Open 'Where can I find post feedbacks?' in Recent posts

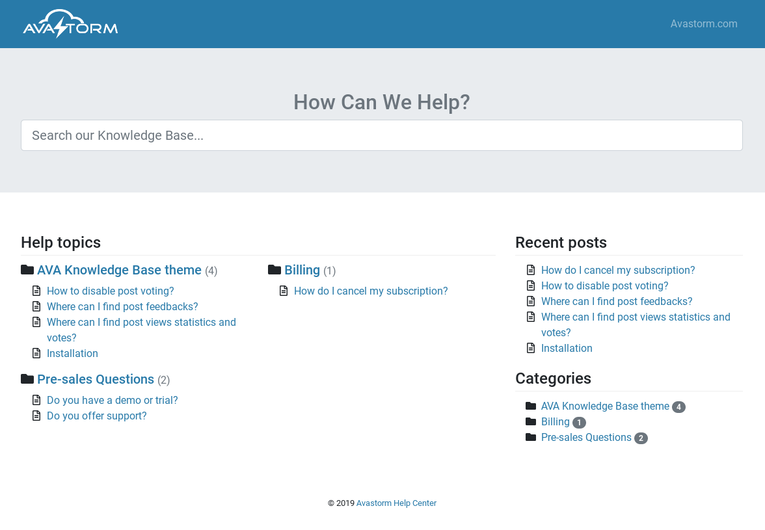[x=617, y=301]
